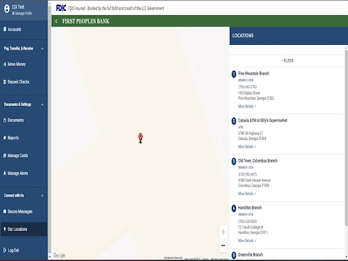Open the Deposit Checks menu item

[24, 82]
